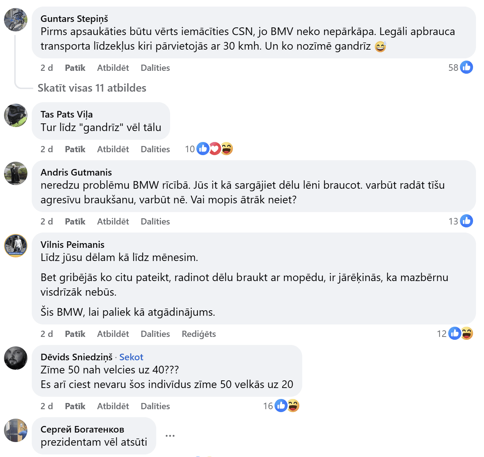The width and height of the screenshot is (484, 457).
Task: Expand 'Skatīt visas 11 atbildes' replies
Action: [x=92, y=88]
